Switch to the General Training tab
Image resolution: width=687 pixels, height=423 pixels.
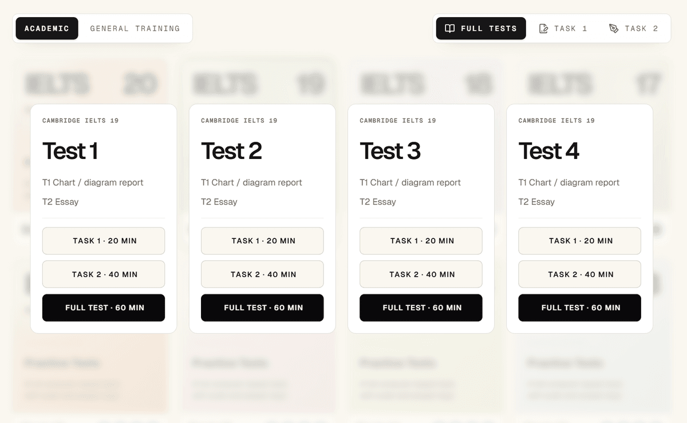[135, 29]
